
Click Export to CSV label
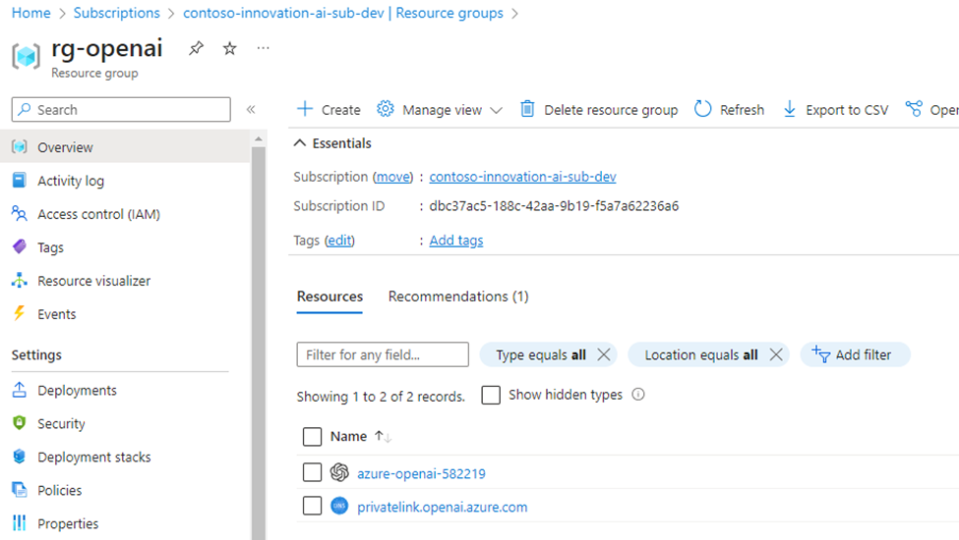847,110
